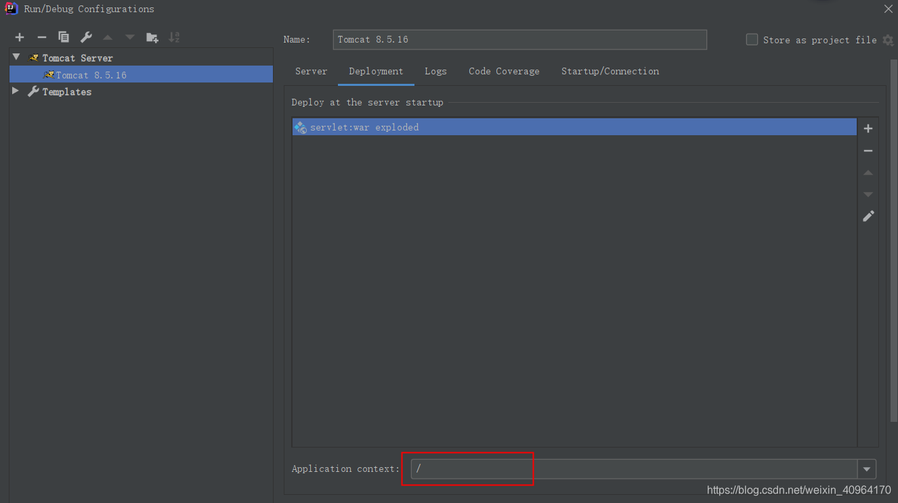Move the deployment artifact up
The width and height of the screenshot is (898, 503).
click(868, 173)
